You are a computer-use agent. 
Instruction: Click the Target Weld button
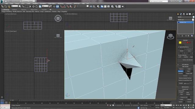tap(189, 74)
